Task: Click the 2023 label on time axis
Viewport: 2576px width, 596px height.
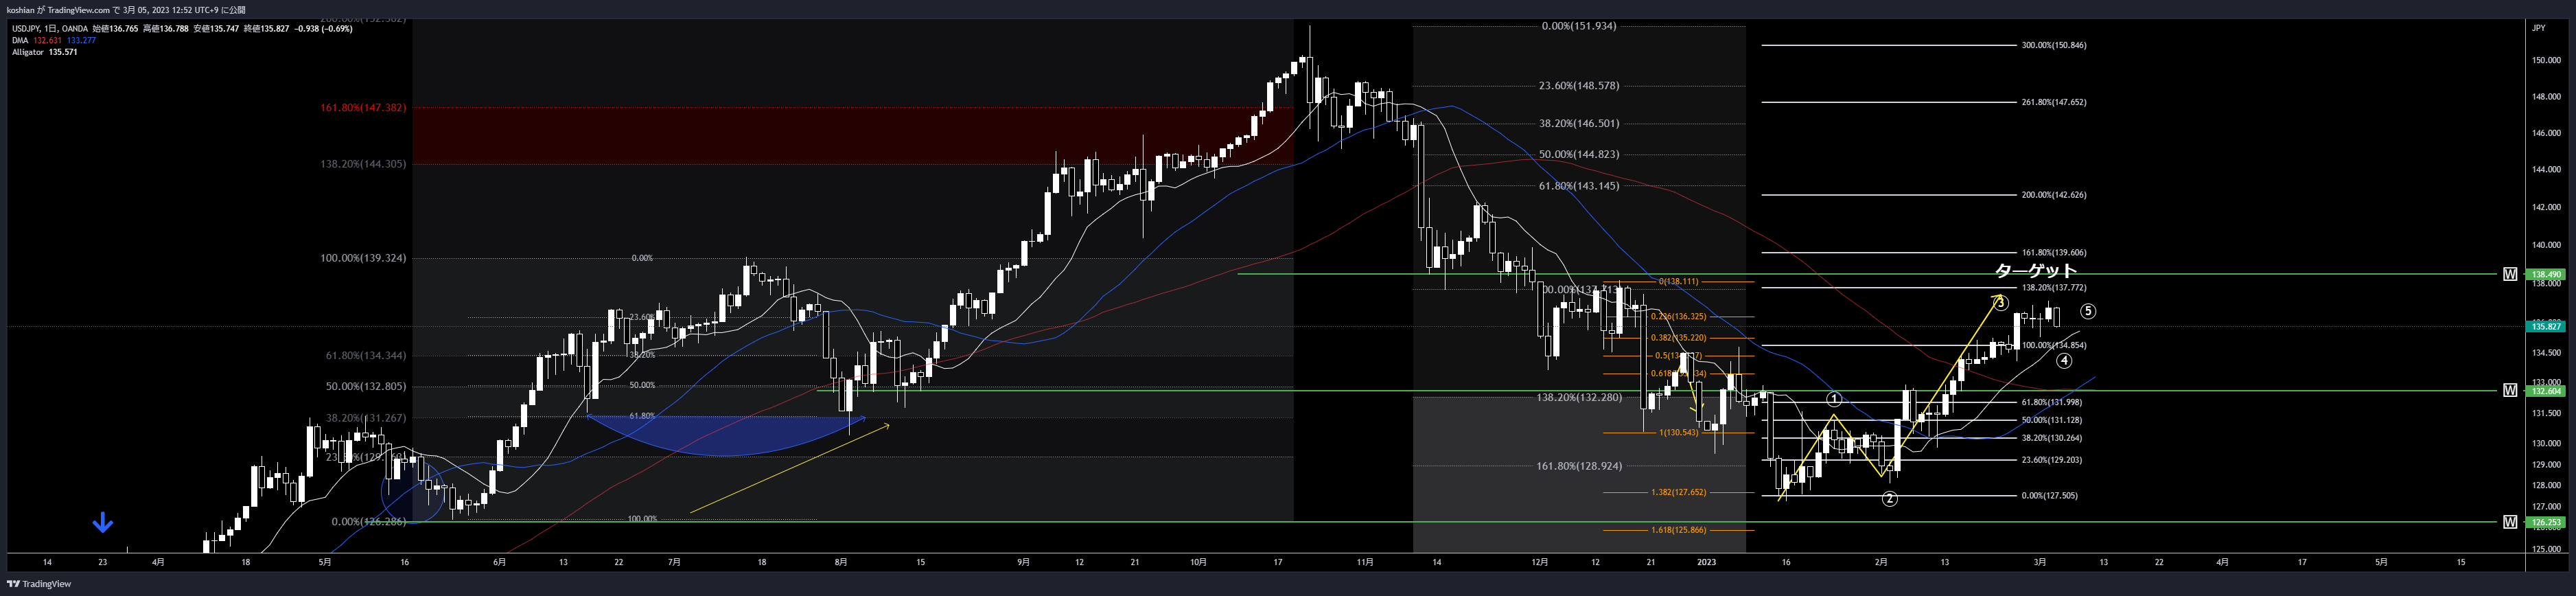Action: tap(1706, 562)
